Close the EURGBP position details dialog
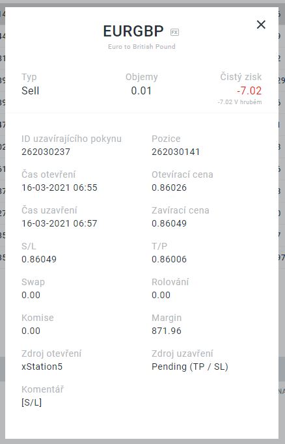The width and height of the screenshot is (285, 444). pyautogui.click(x=261, y=25)
